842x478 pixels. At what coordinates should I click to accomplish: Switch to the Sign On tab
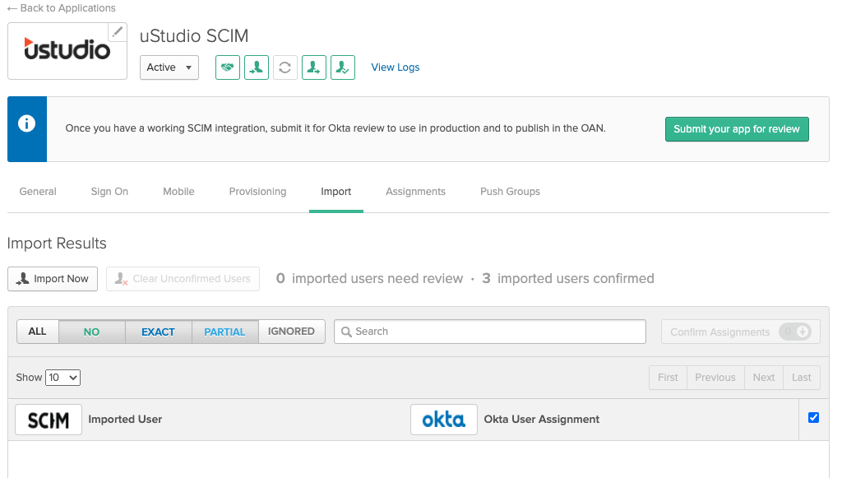[109, 192]
